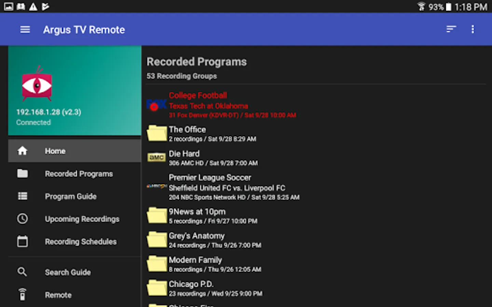The width and height of the screenshot is (492, 307).
Task: Expand Chicago P.D. recording group
Action: pos(316,289)
